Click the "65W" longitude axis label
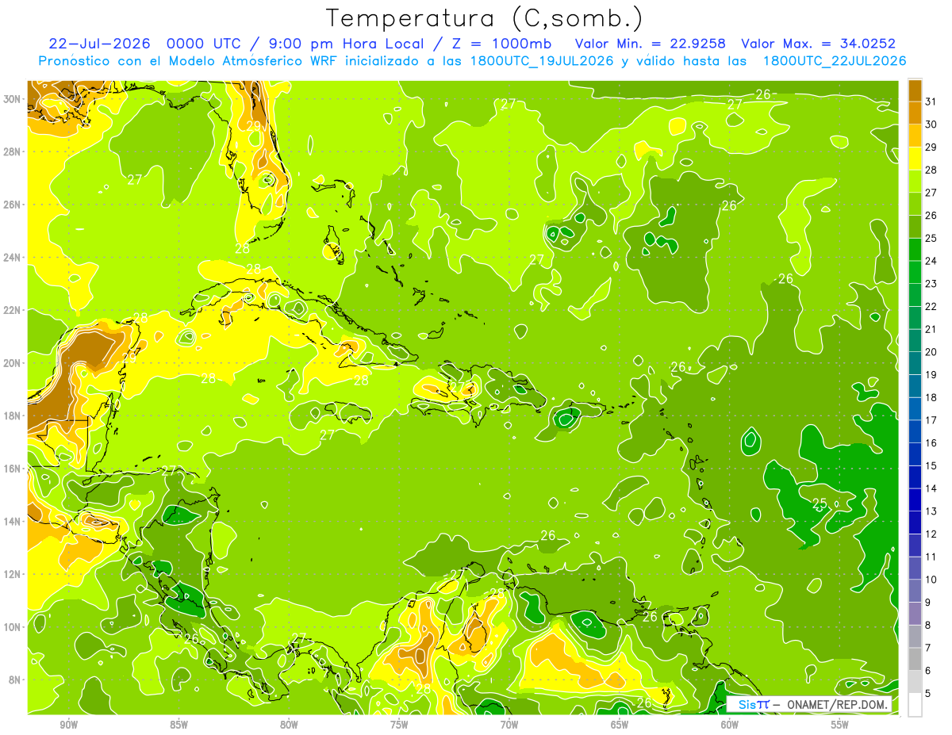 pyautogui.click(x=620, y=725)
